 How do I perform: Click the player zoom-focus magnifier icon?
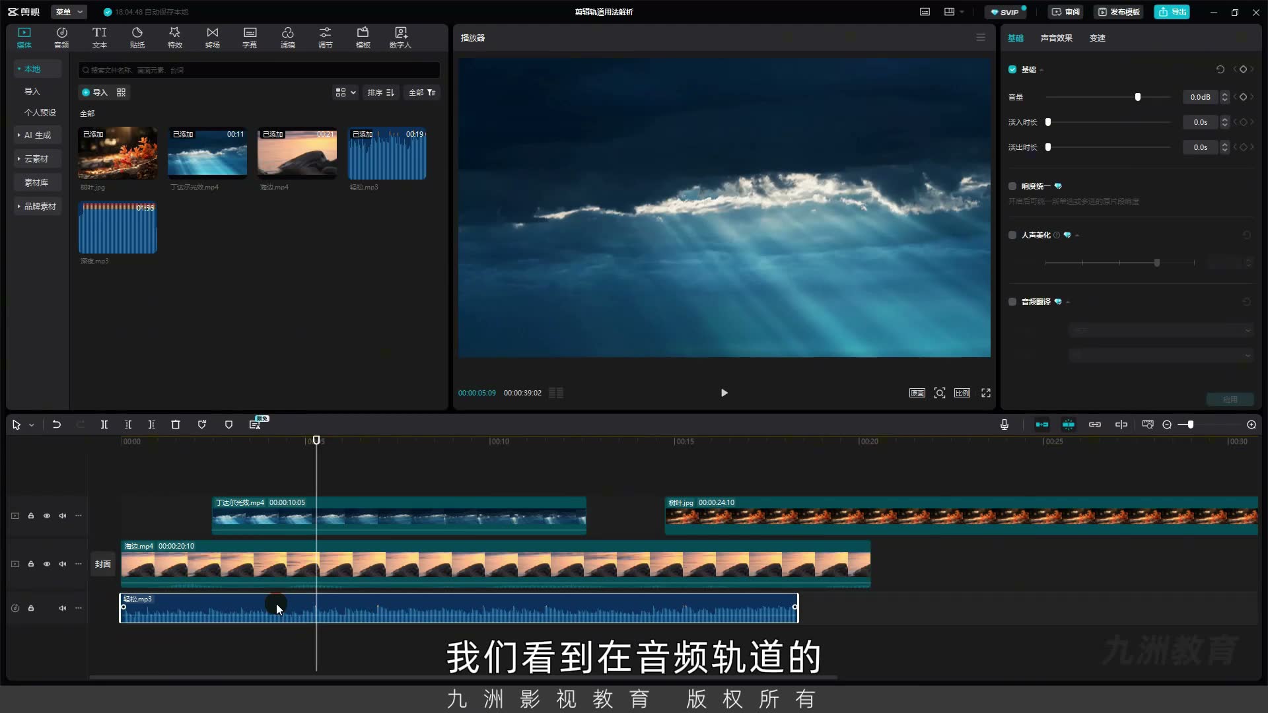[939, 393]
